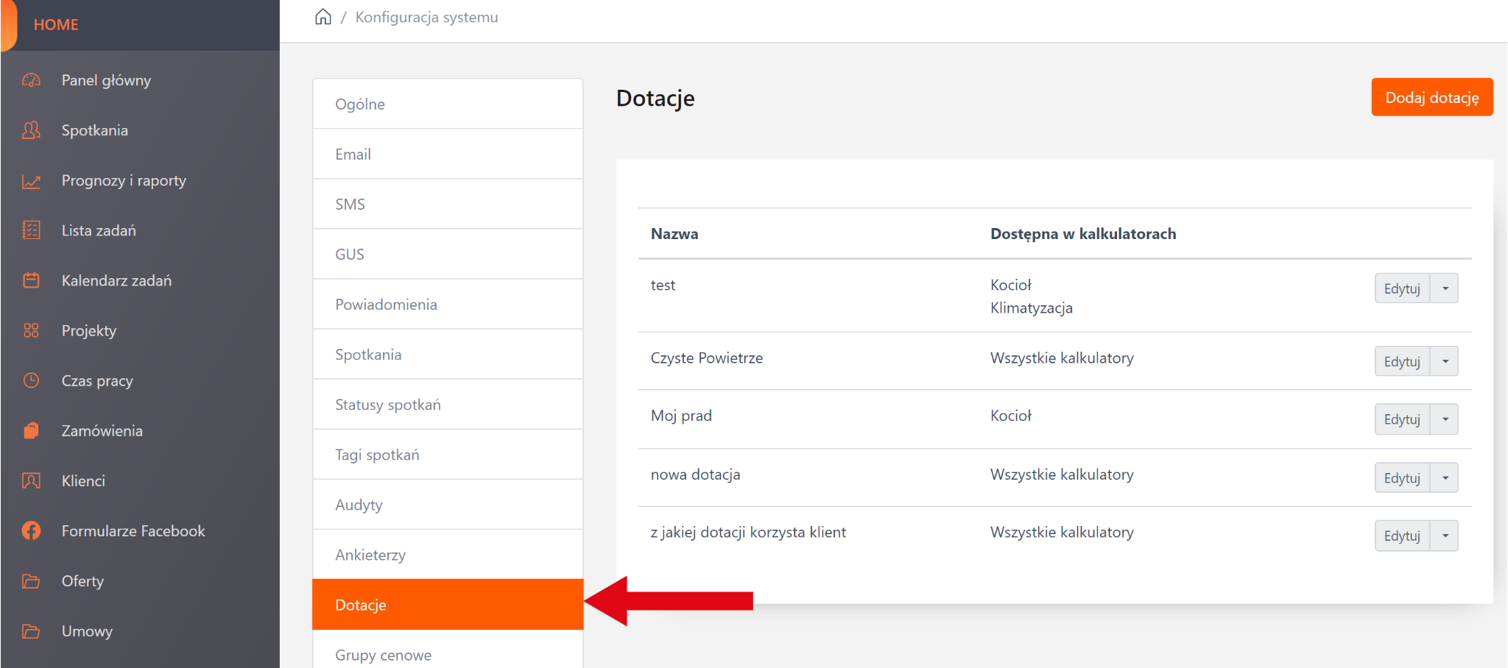The width and height of the screenshot is (1508, 668).
Task: Click the Lista zadań checklist icon
Action: (x=31, y=230)
